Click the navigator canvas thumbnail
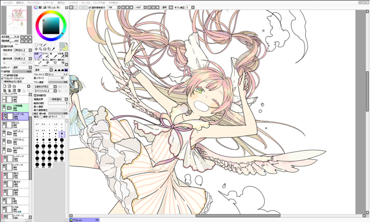This screenshot has width=370, height=222. point(17,20)
